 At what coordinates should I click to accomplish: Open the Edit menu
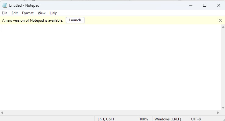(x=15, y=13)
